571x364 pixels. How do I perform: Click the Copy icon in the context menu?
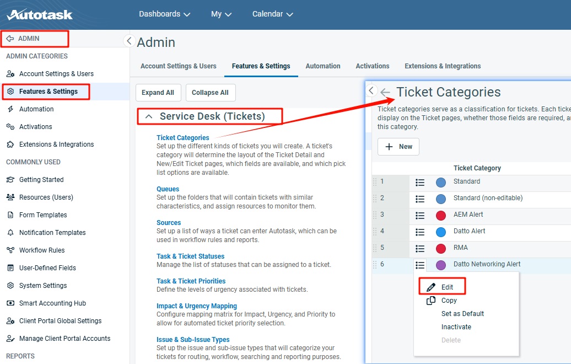430,301
